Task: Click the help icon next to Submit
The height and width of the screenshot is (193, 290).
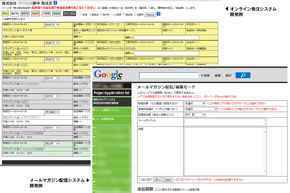Action: pyautogui.click(x=159, y=14)
